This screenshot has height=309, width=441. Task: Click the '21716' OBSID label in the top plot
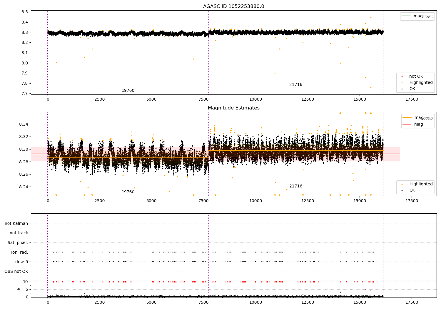pyautogui.click(x=295, y=85)
